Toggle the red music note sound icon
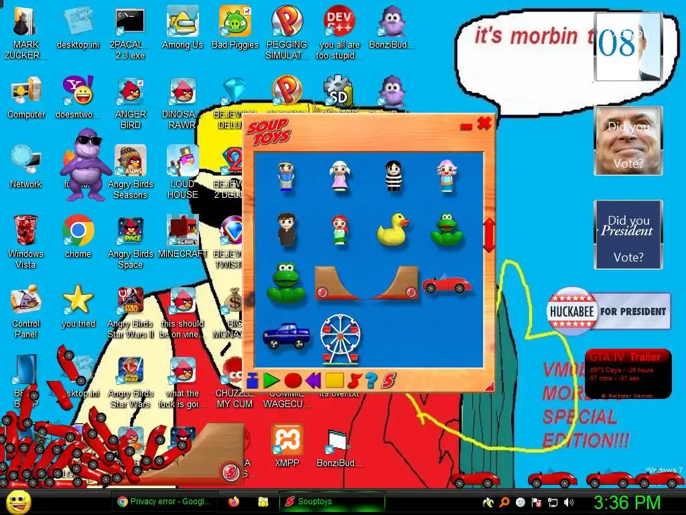The height and width of the screenshot is (515, 686). 354,381
